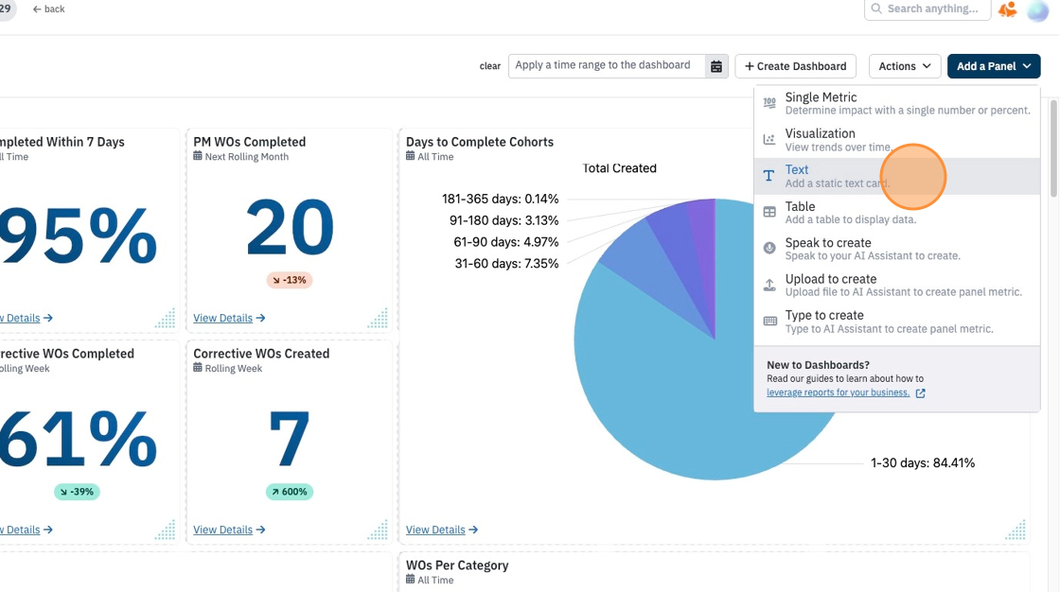Click the Type to create keyboard icon

point(769,321)
